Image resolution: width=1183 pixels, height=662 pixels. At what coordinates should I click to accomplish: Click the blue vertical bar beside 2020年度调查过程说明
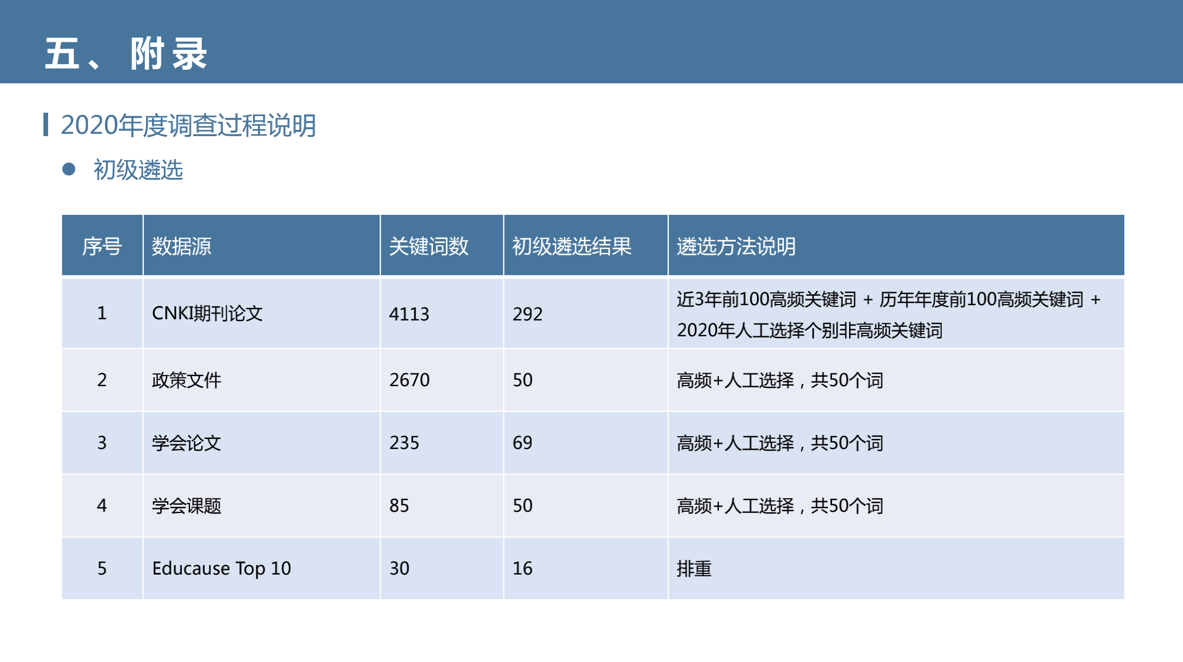pyautogui.click(x=46, y=124)
